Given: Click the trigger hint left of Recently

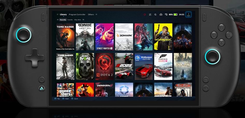Looking at the screenshot, I should coord(58,20).
